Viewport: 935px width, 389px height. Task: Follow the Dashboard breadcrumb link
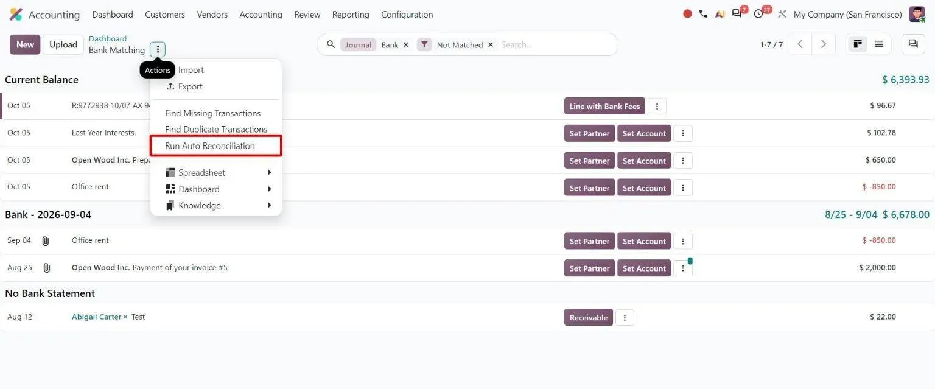(108, 38)
